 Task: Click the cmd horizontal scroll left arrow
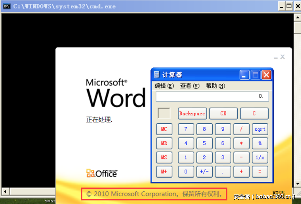5,191
